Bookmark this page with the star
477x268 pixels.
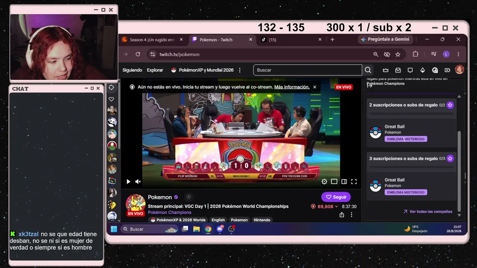click(398, 54)
